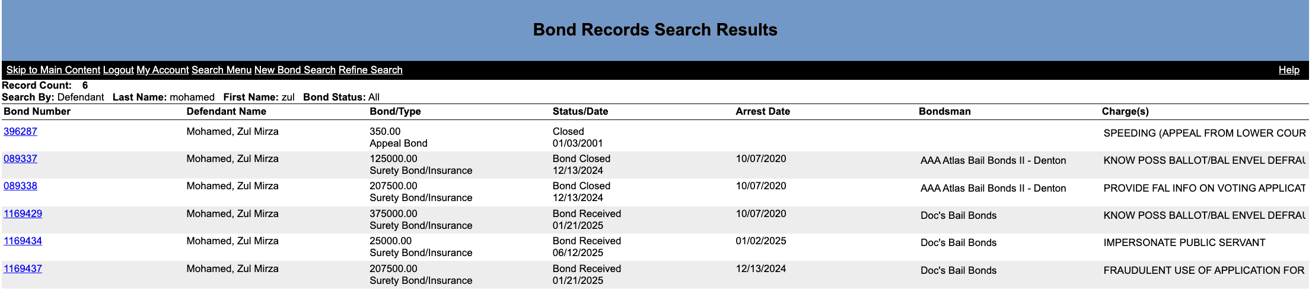The height and width of the screenshot is (304, 1312).
Task: Click the IMPERSONATE PUBLIC SERVANT charge
Action: (1184, 242)
